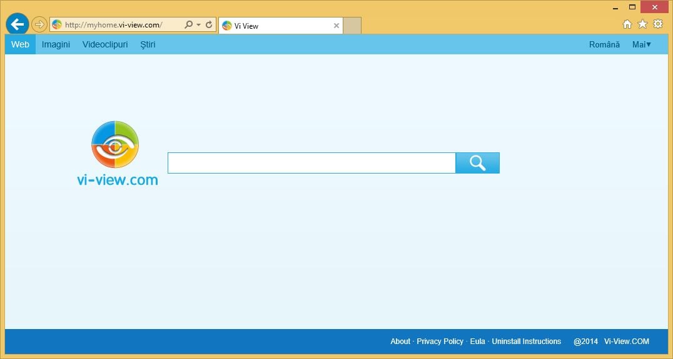The height and width of the screenshot is (359, 673).
Task: Click inside the main search text box
Action: 311,163
